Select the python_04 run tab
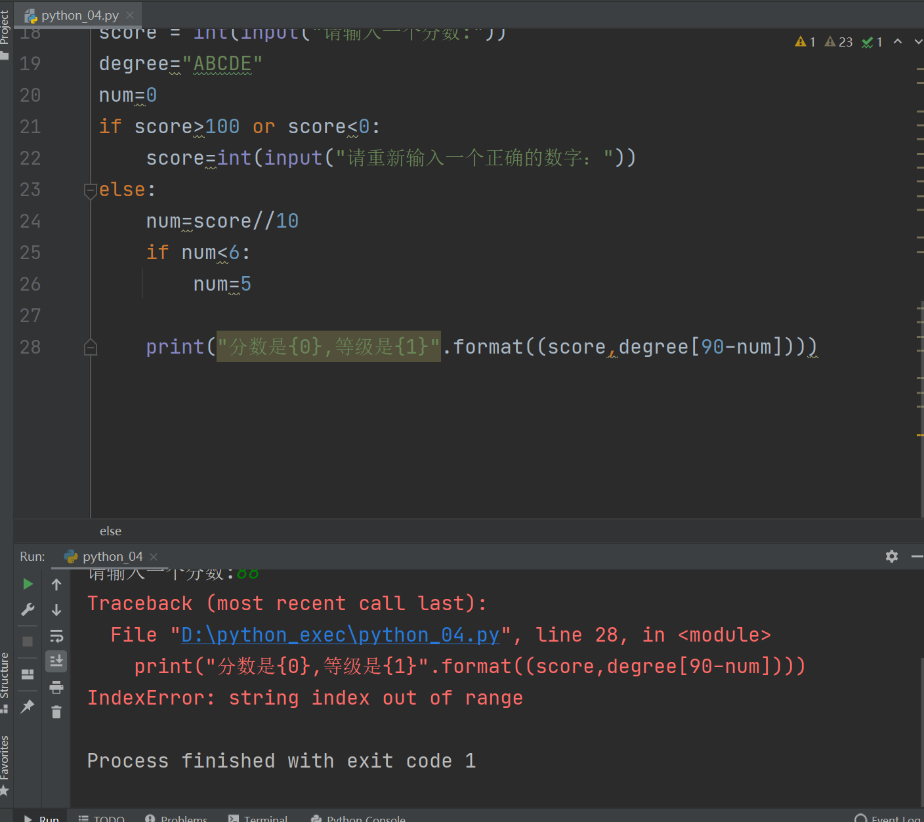The width and height of the screenshot is (924, 822). (112, 556)
